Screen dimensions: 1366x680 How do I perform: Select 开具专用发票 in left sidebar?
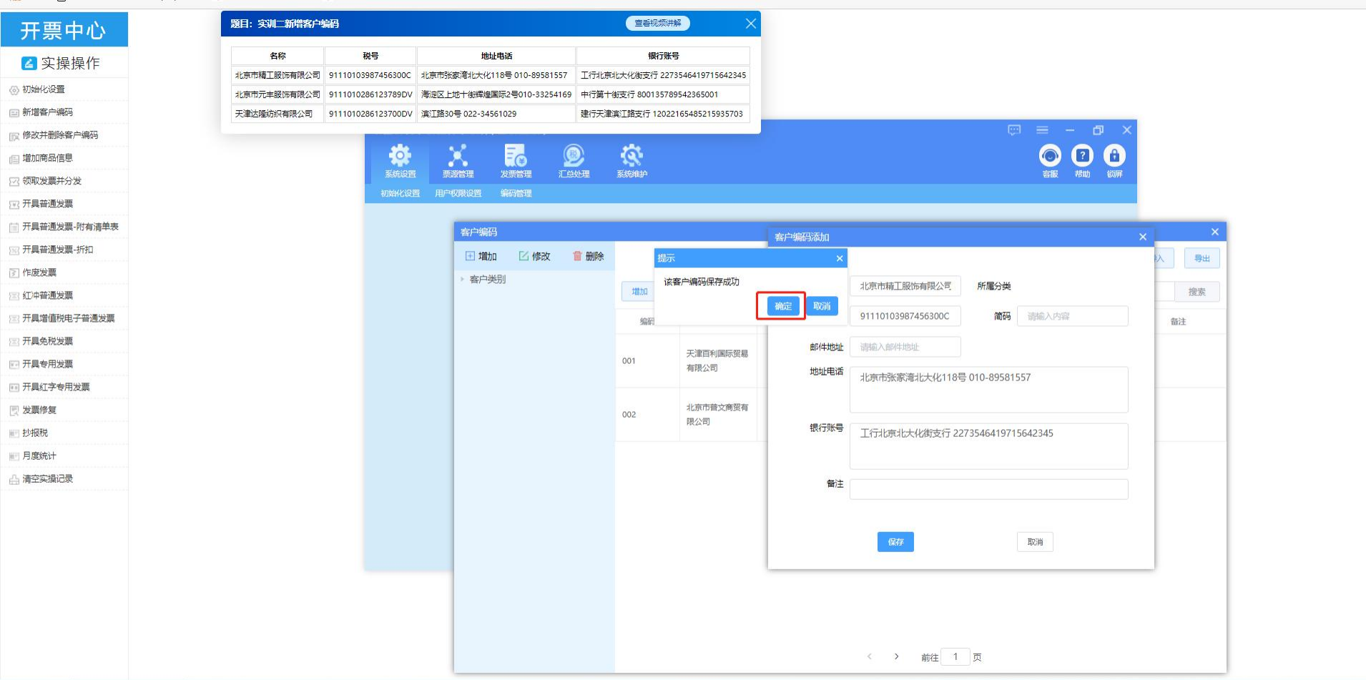[x=48, y=364]
